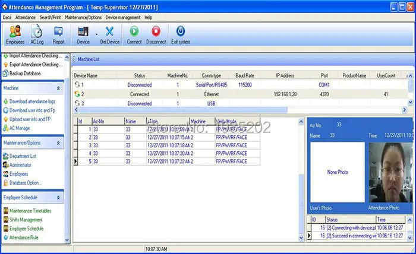The image size is (416, 254).
Task: Click the None Photo user photo box
Action: [338, 173]
